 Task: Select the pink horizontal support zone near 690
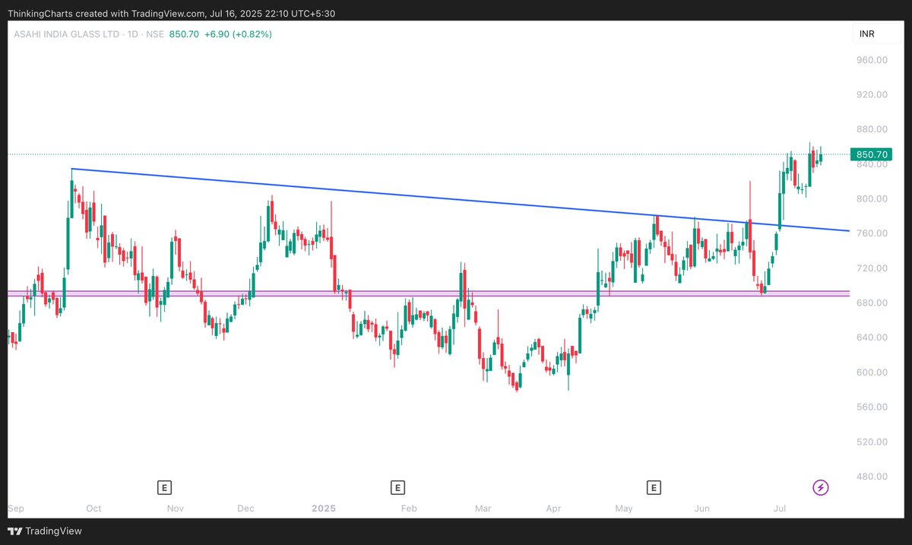click(x=429, y=293)
